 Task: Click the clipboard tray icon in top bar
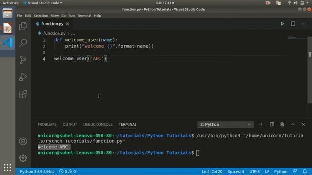click(x=278, y=3)
